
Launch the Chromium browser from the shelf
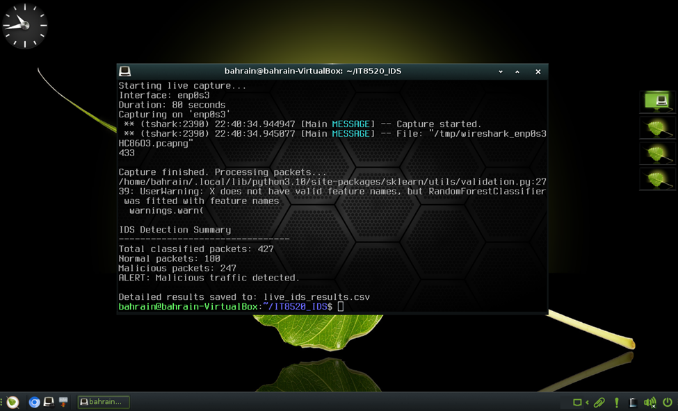coord(34,403)
